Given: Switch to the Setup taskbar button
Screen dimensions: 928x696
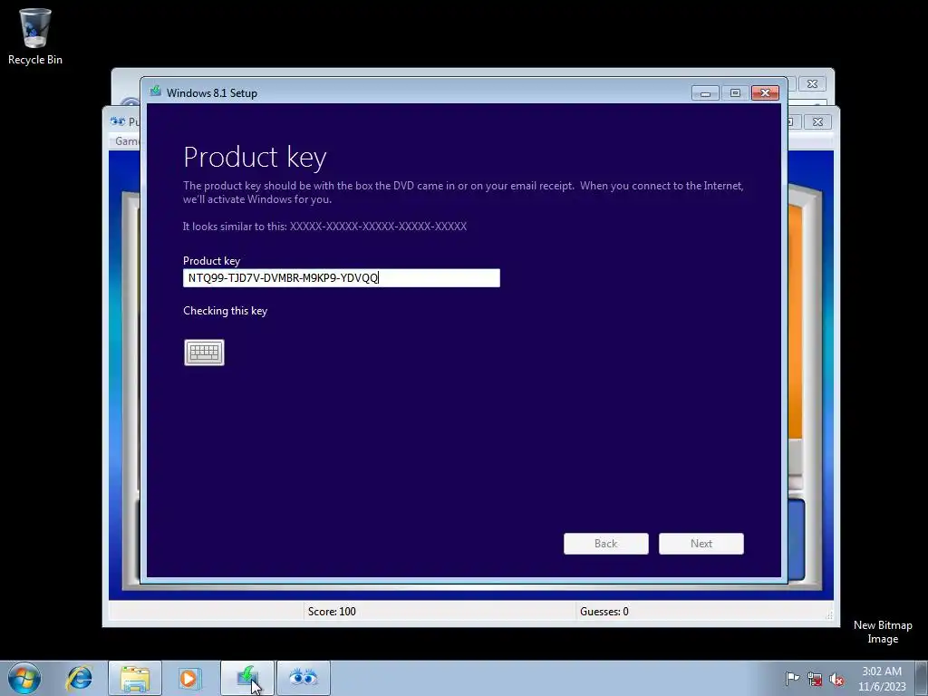Looking at the screenshot, I should pyautogui.click(x=247, y=678).
